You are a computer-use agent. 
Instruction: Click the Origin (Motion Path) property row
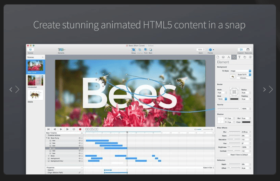pos(64,172)
